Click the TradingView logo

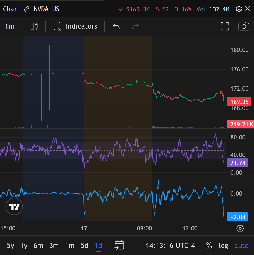[14, 206]
